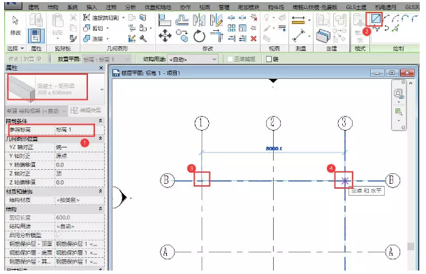Open the 新建 结构框架 filter dropdown
The height and width of the screenshot is (274, 426).
(36, 111)
